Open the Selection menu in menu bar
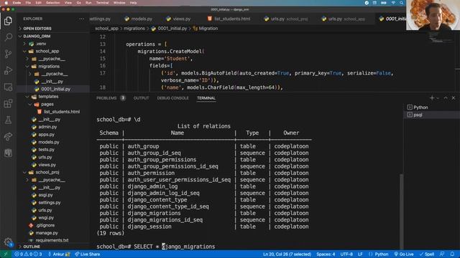 [x=52, y=3]
